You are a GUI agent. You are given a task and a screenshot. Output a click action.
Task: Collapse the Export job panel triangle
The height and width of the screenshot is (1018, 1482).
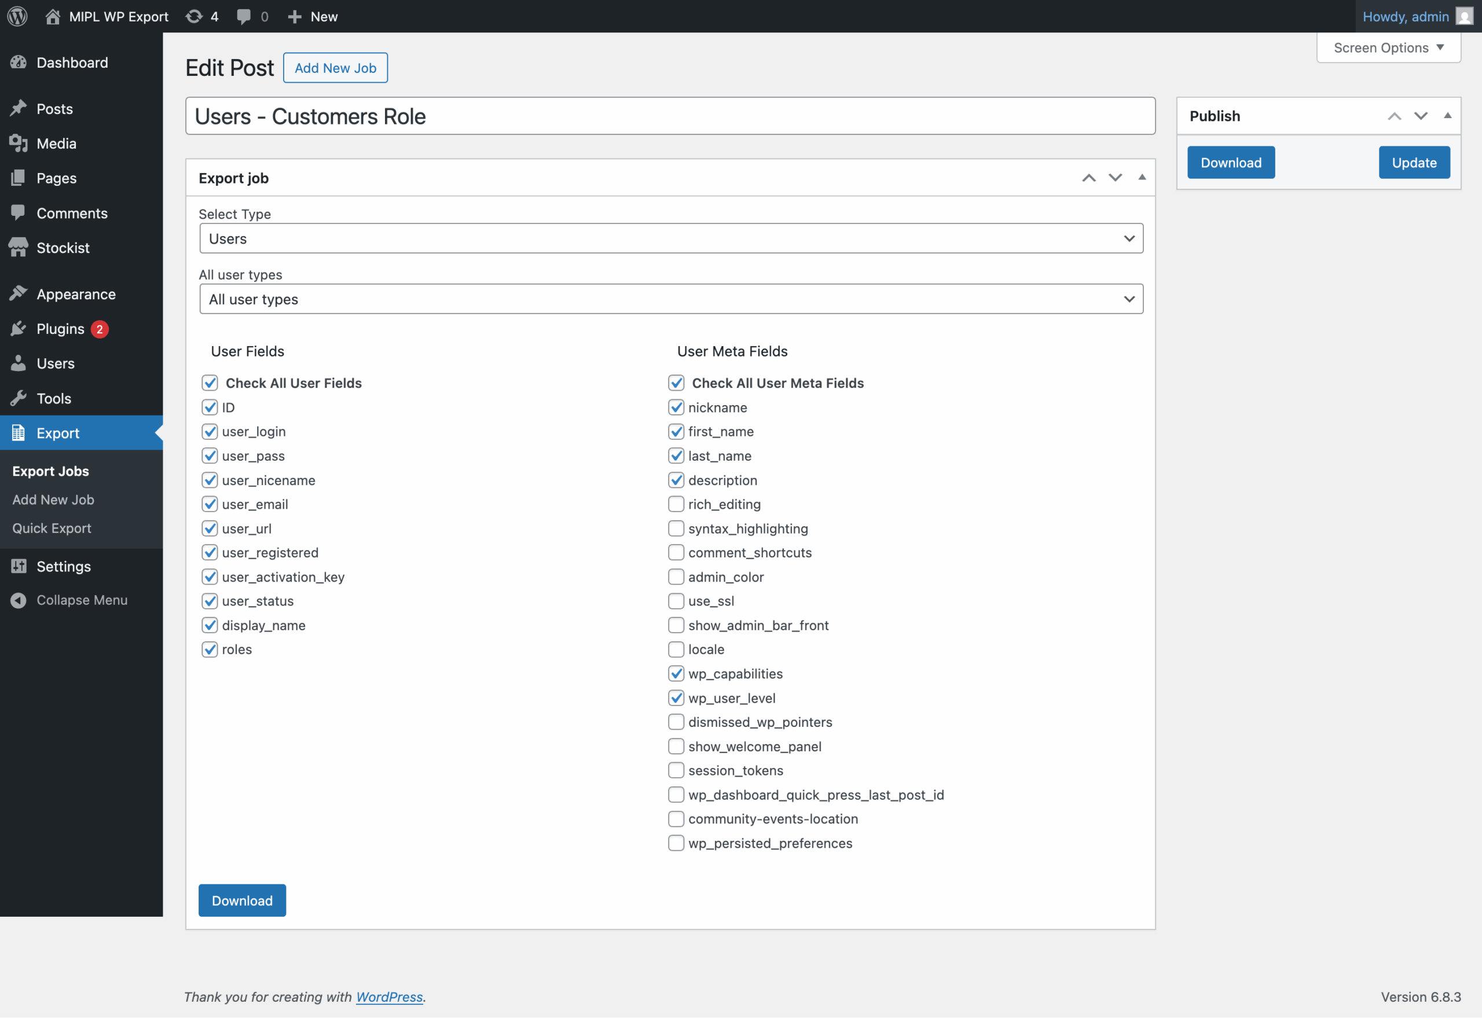(1142, 177)
